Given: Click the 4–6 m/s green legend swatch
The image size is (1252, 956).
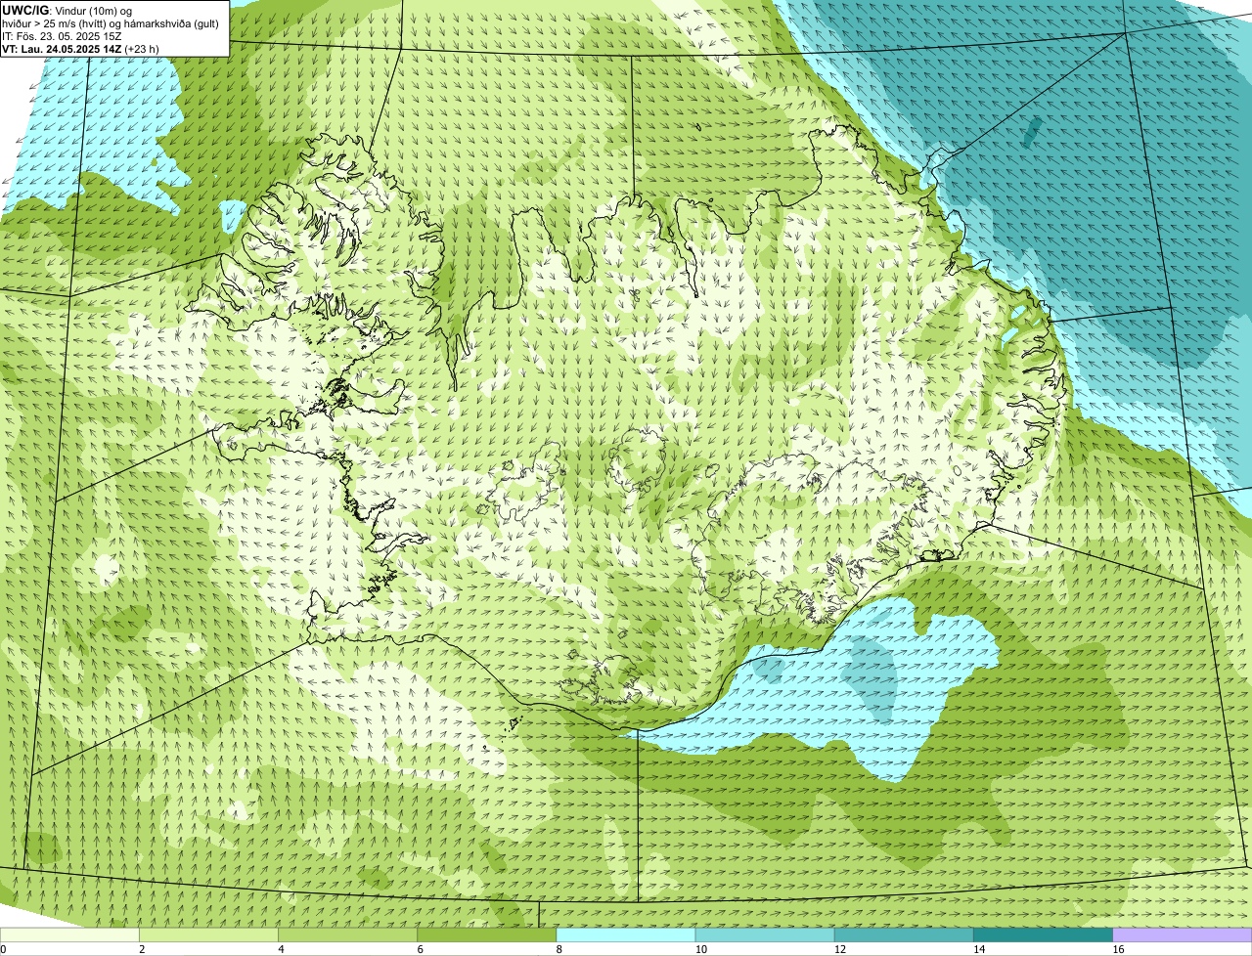Looking at the screenshot, I should click(x=347, y=934).
